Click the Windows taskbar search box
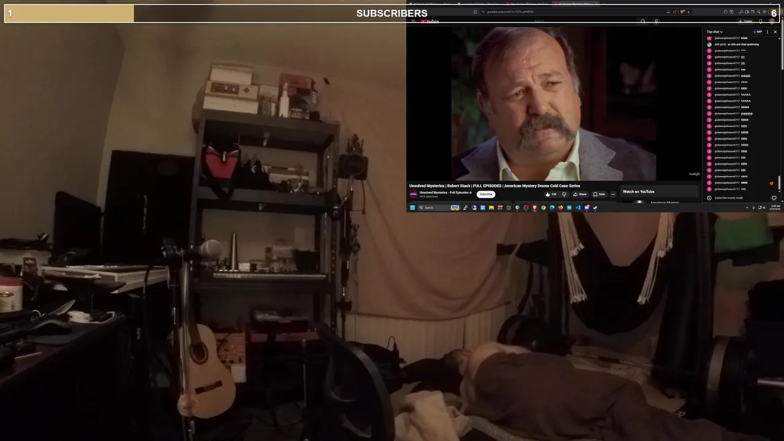 (x=439, y=208)
